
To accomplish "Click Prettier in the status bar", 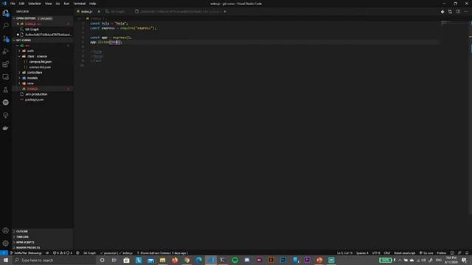I will pos(442,253).
